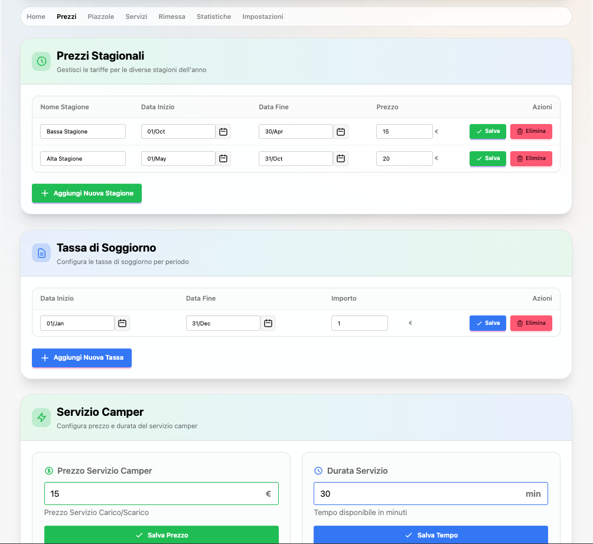Image resolution: width=593 pixels, height=544 pixels.
Task: Select the Alta Stagione price input field
Action: (404, 158)
